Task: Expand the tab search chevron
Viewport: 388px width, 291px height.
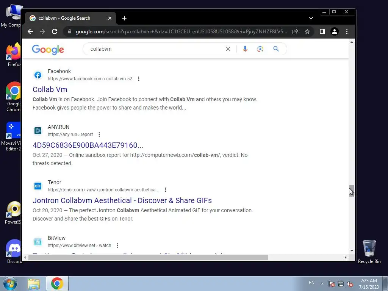Action: pyautogui.click(x=311, y=18)
